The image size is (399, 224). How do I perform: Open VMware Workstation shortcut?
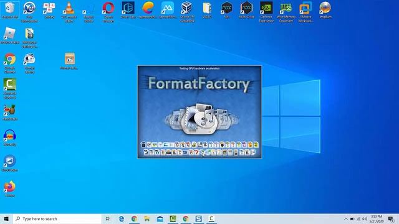(305, 12)
